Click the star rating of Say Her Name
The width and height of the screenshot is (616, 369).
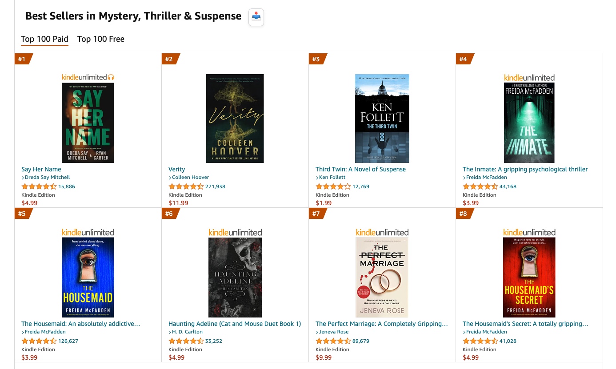tap(39, 186)
